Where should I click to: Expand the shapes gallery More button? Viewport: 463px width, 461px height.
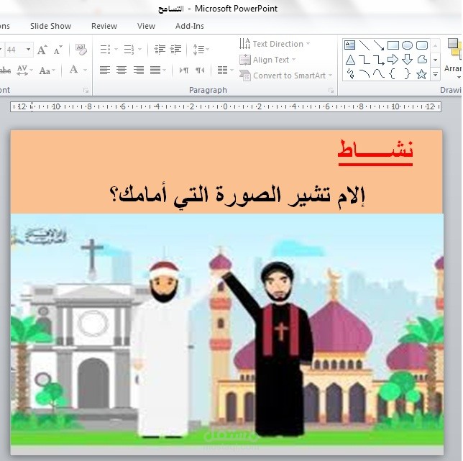tap(436, 74)
